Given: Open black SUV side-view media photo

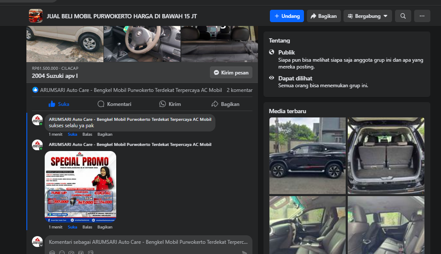Looking at the screenshot, I should point(307,156).
